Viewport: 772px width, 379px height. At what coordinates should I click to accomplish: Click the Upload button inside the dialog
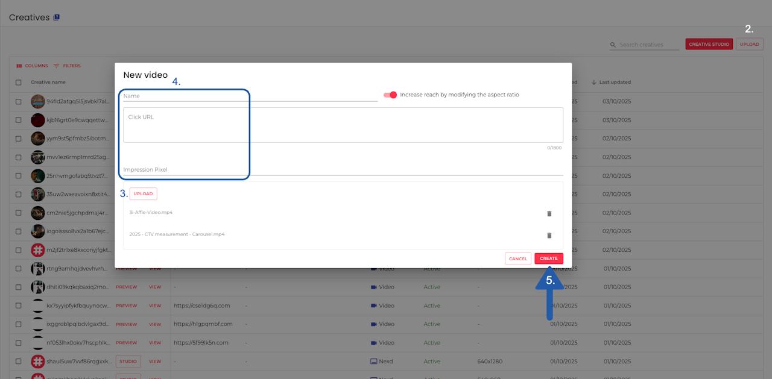point(143,193)
